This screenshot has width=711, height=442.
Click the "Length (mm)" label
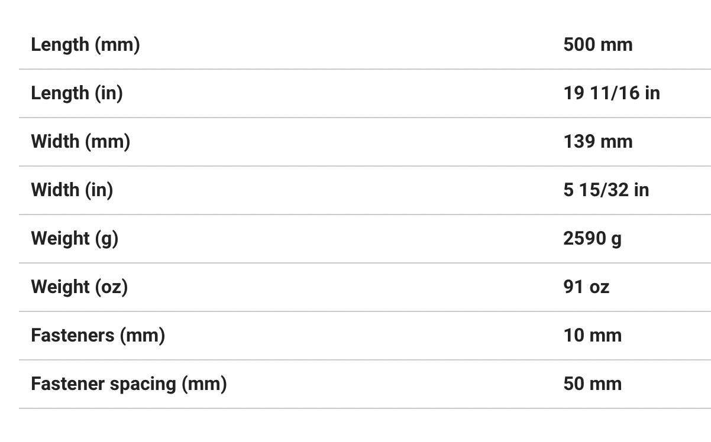pyautogui.click(x=85, y=45)
